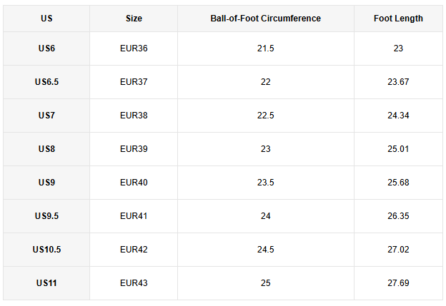446x306 pixels.
Task: Select the EUR40 size cell
Action: coord(134,183)
